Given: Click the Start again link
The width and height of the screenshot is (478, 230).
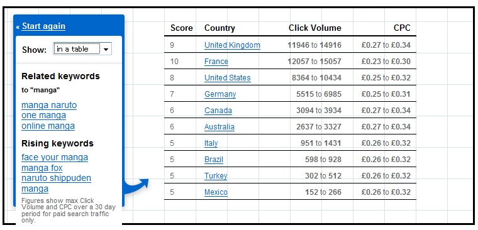Looking at the screenshot, I should pos(43,26).
